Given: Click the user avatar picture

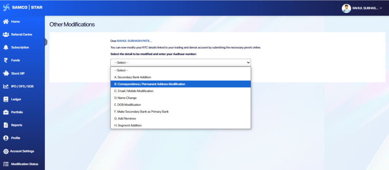Looking at the screenshot, I should pos(346,8).
